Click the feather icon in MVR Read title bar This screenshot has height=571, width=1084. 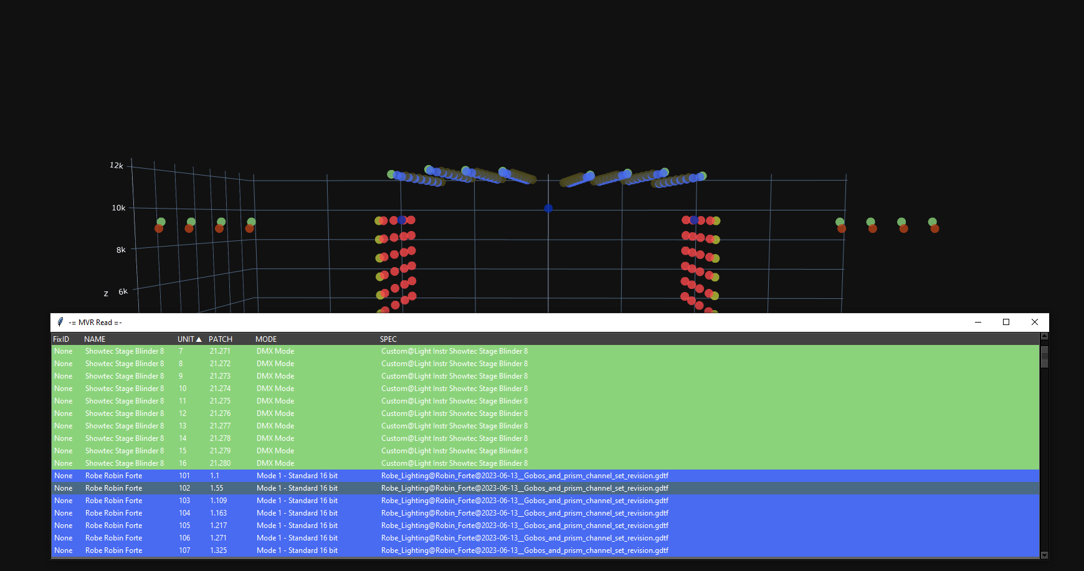point(60,322)
